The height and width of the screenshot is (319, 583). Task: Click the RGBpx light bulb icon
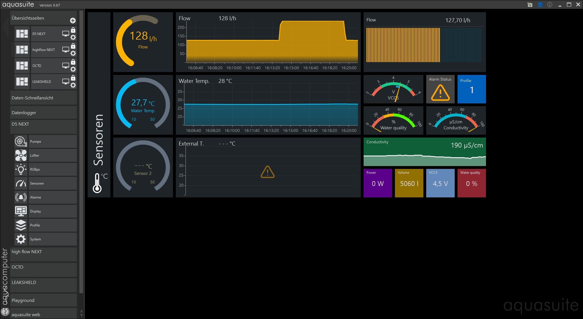pyautogui.click(x=21, y=169)
